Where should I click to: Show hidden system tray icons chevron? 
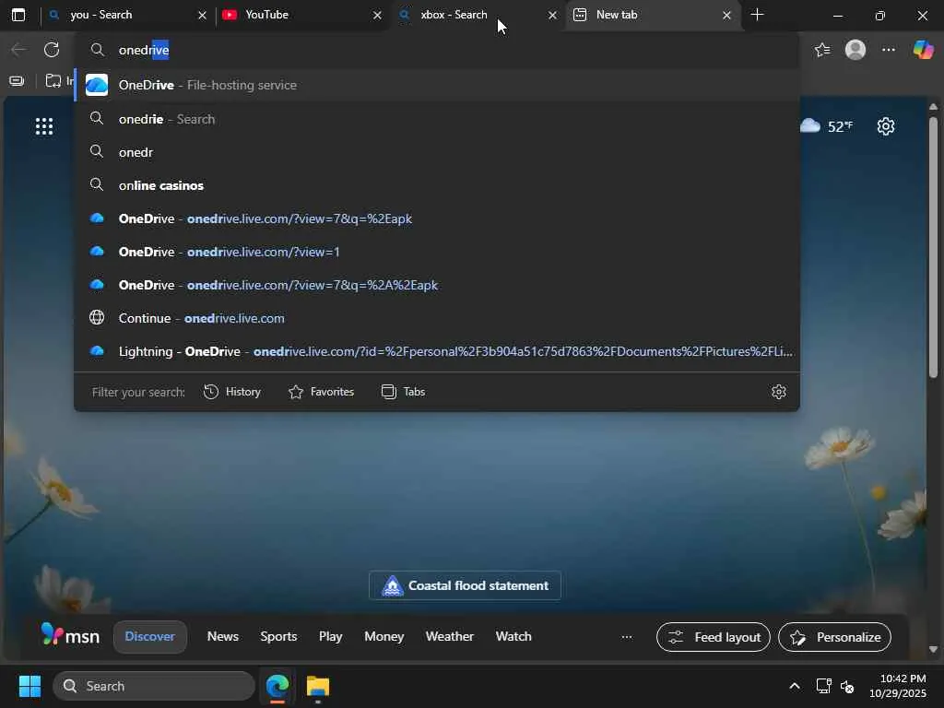pyautogui.click(x=795, y=686)
